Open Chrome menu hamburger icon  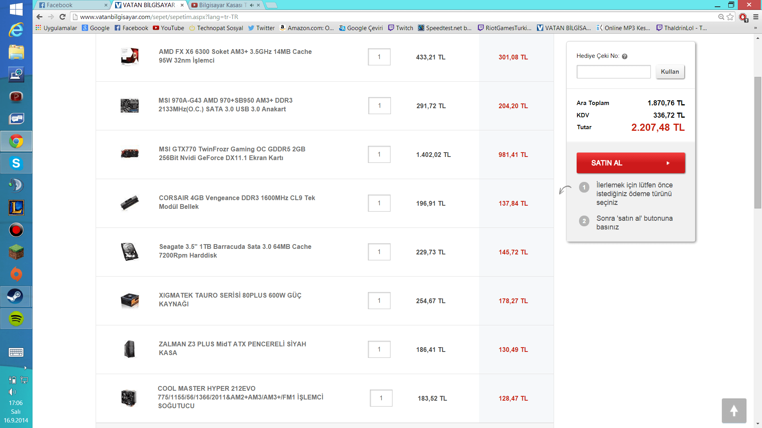click(756, 17)
